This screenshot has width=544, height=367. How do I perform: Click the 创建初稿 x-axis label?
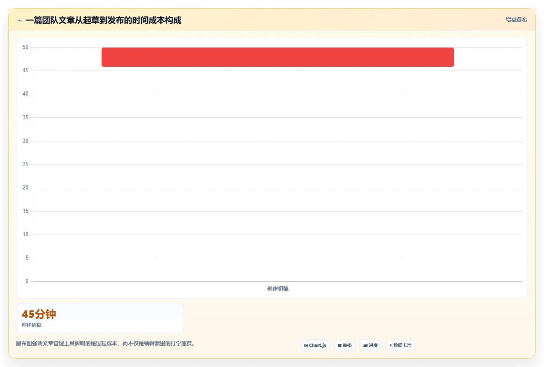pos(278,289)
